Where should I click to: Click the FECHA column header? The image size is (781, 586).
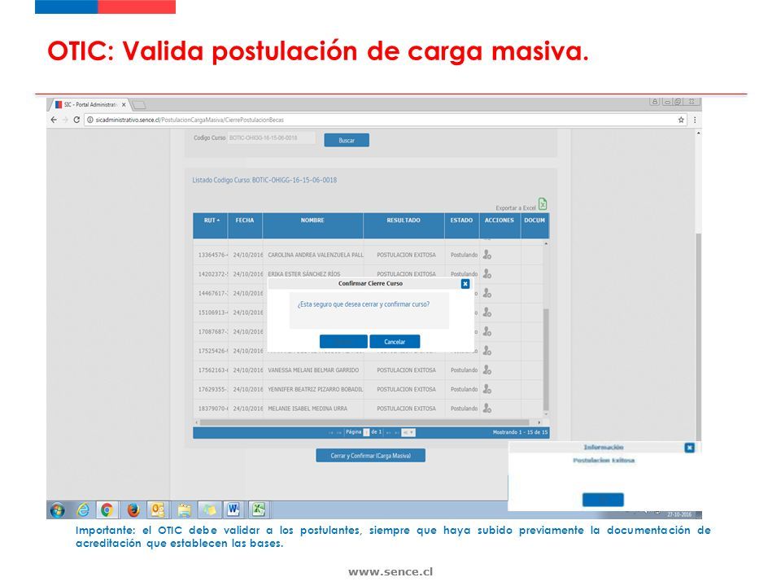click(x=245, y=225)
